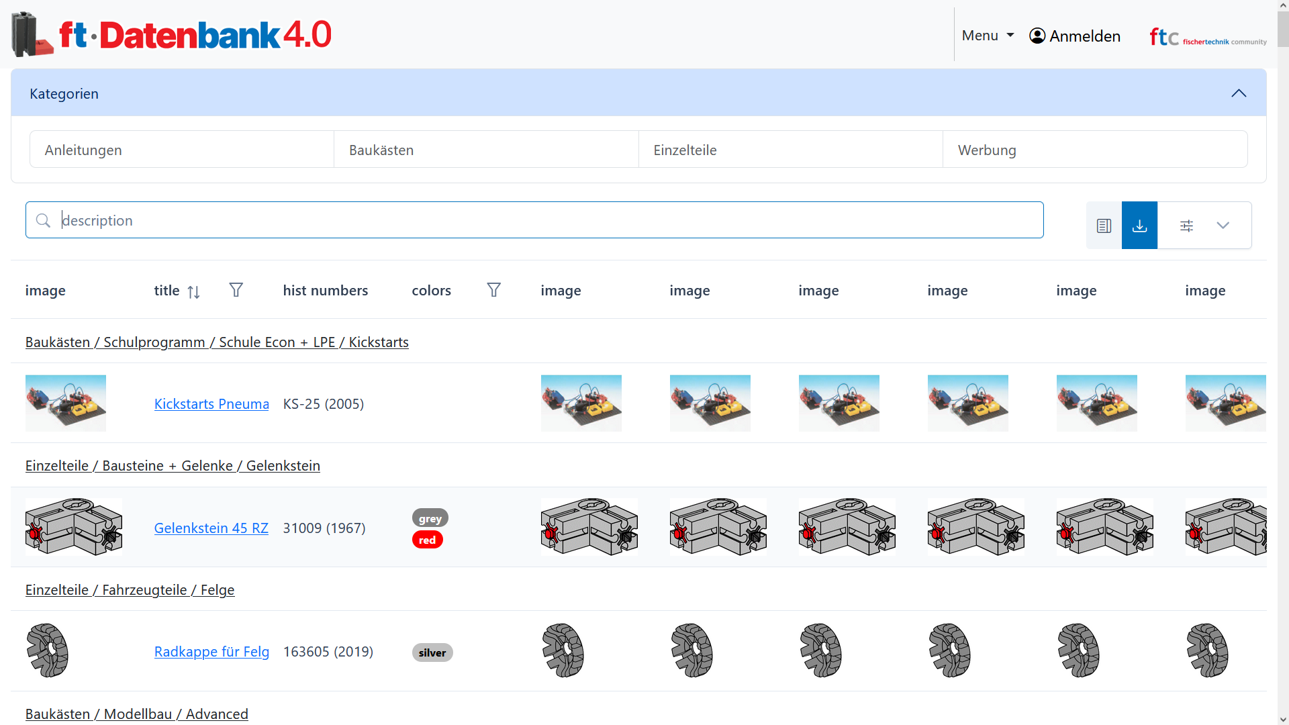This screenshot has height=725, width=1289.
Task: Expand the chevron next to settings icon
Action: (1223, 226)
